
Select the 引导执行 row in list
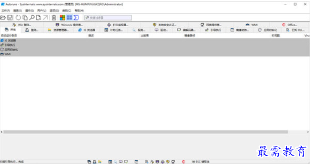point(155,45)
